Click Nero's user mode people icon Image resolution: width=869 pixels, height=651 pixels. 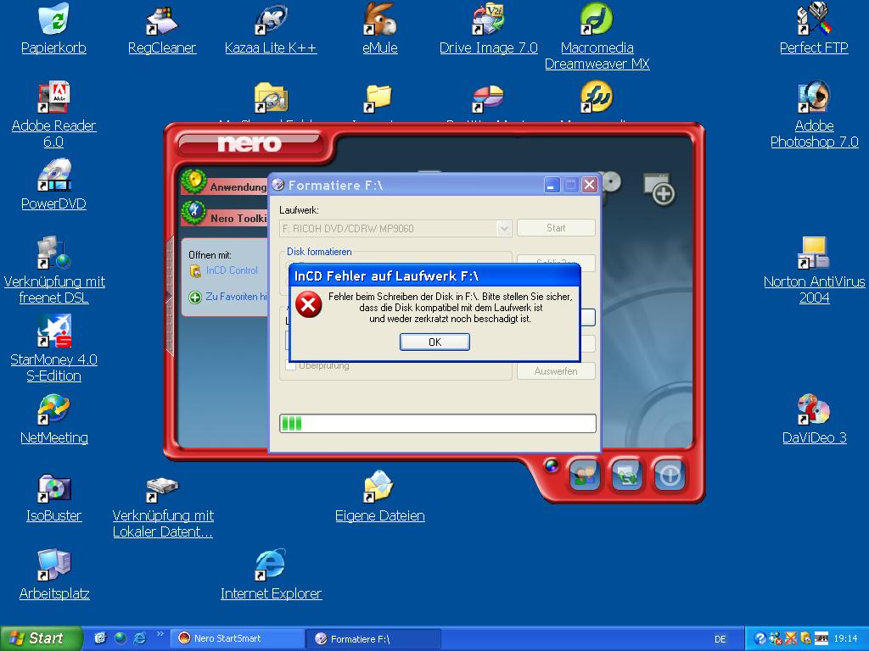pos(585,476)
